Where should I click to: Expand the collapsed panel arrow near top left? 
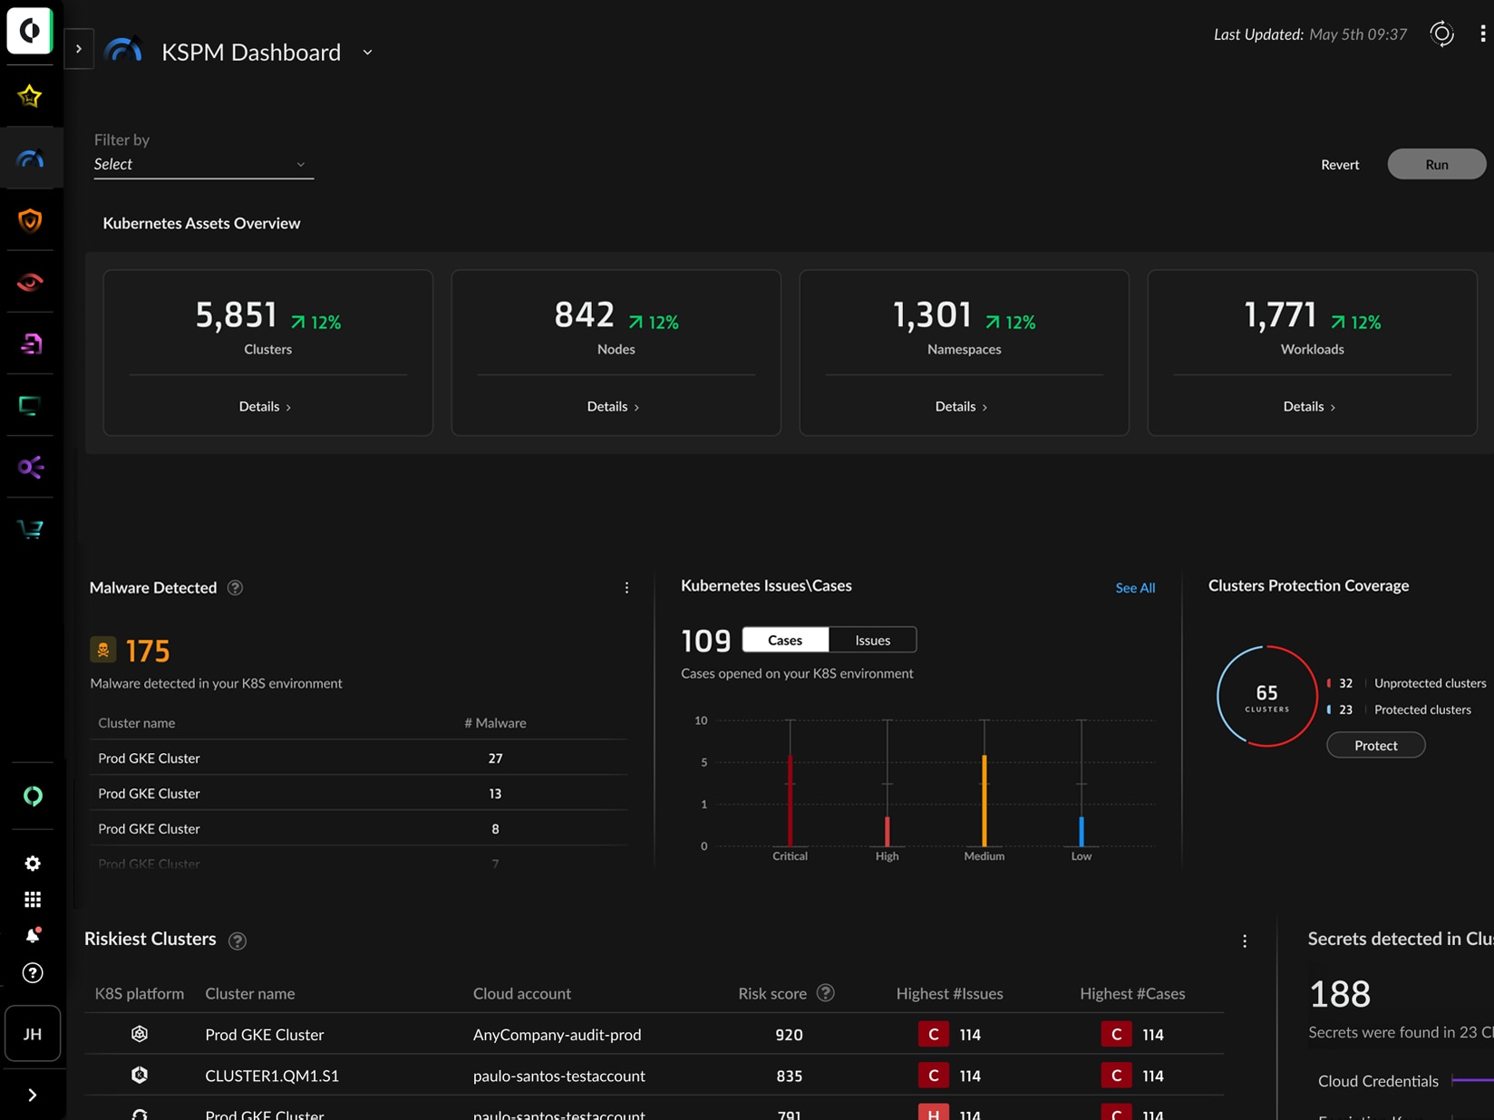(79, 48)
